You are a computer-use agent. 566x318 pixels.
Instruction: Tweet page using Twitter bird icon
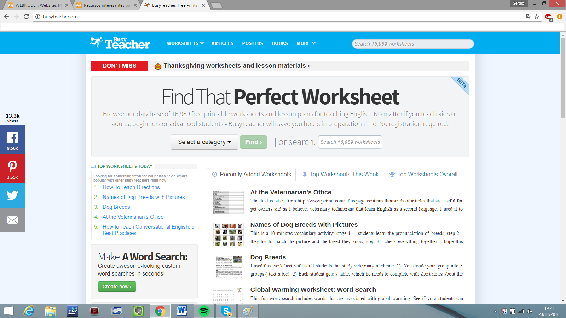coord(12,195)
